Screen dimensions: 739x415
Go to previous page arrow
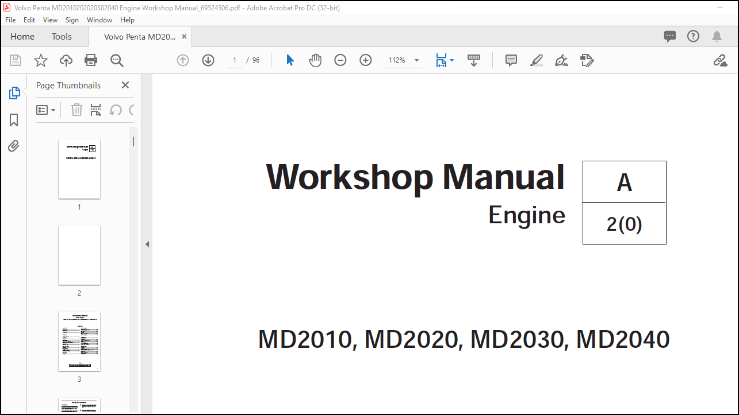tap(183, 60)
